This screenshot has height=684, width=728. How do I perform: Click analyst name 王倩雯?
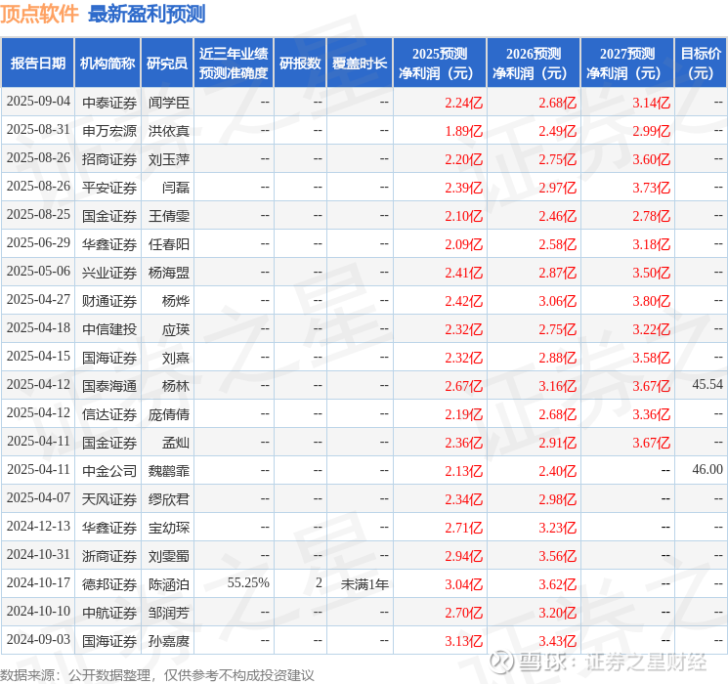coord(169,216)
